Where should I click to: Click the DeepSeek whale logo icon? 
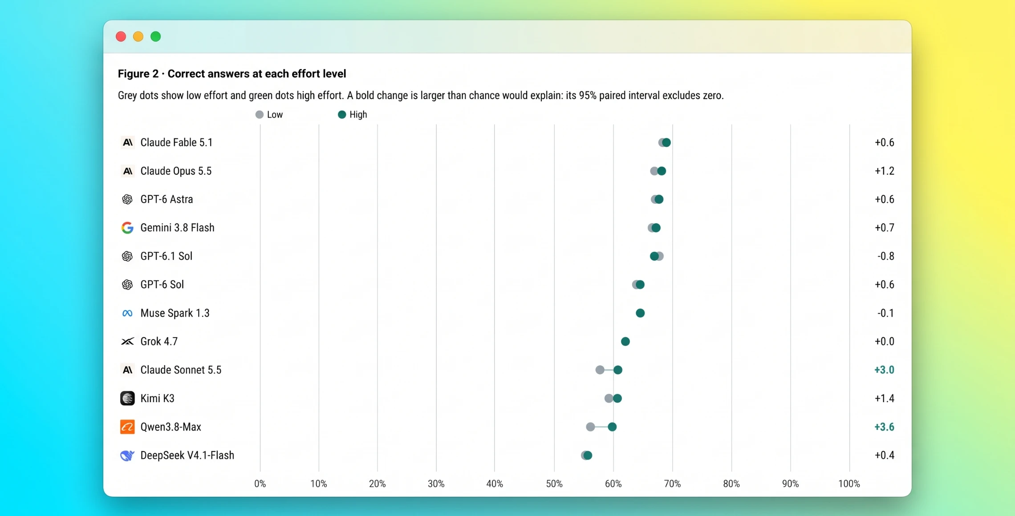tap(127, 456)
